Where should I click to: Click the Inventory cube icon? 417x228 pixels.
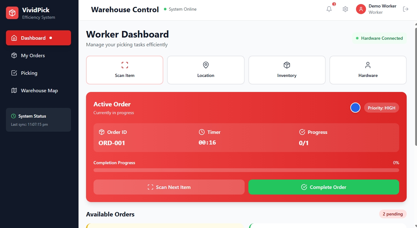[287, 65]
